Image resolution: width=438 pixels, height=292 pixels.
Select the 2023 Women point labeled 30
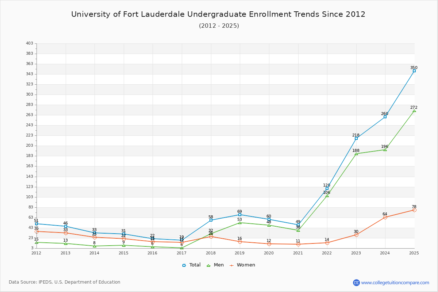click(356, 235)
